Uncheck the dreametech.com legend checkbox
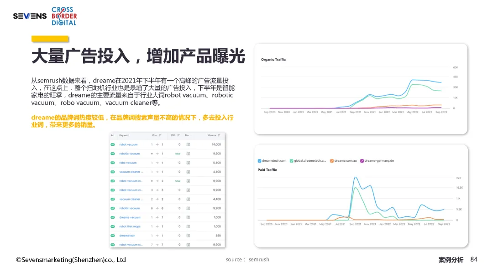 coord(259,161)
